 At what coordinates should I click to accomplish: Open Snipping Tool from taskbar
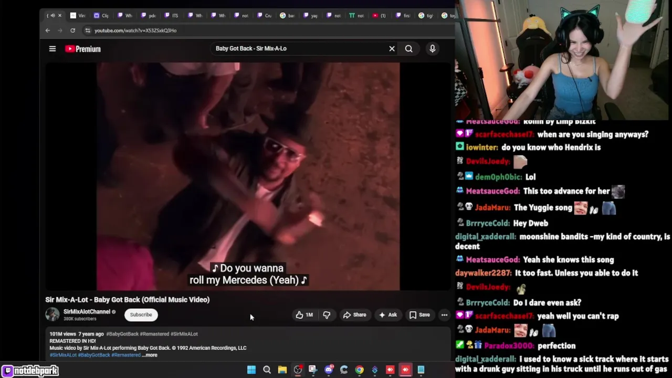[313, 370]
